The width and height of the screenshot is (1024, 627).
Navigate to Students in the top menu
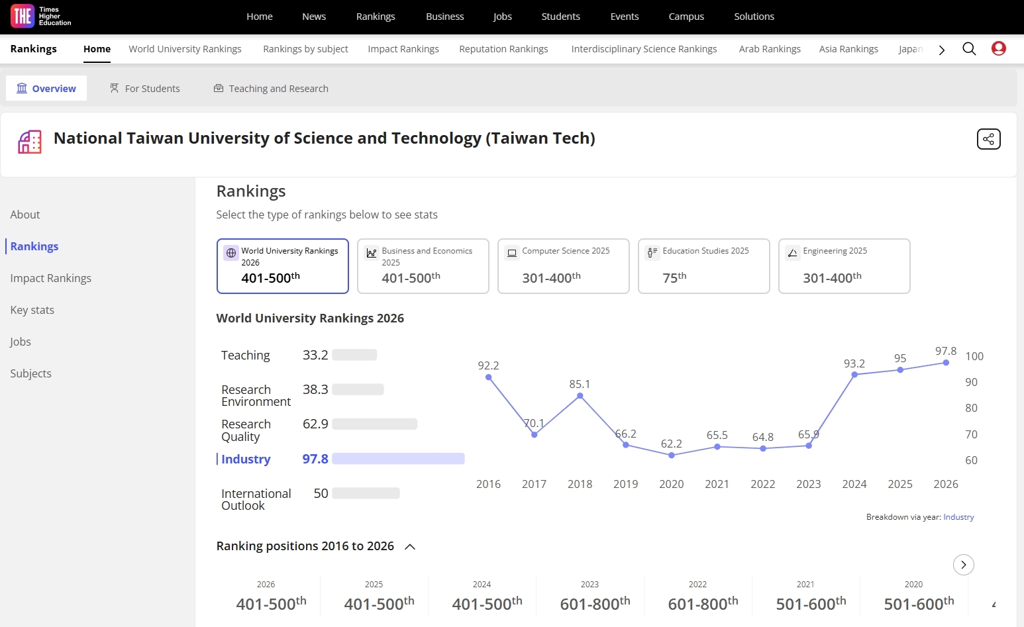point(560,16)
